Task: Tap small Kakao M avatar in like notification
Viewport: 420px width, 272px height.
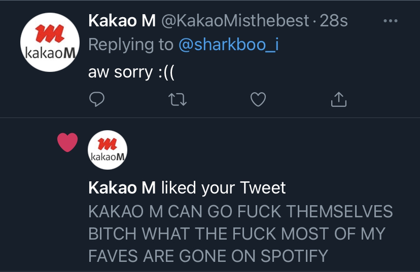Action: point(108,150)
